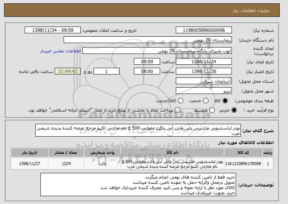Click the validity date field 1398/11/26
Viewport: 288px width, 204px height.
(204, 71)
